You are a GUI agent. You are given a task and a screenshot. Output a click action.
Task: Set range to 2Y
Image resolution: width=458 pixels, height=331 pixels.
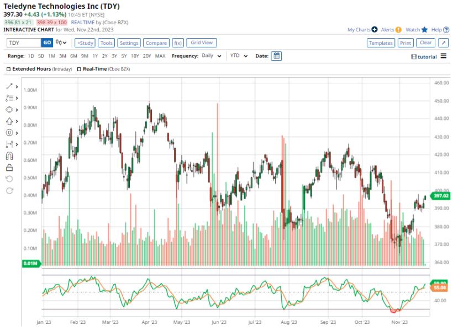click(104, 56)
